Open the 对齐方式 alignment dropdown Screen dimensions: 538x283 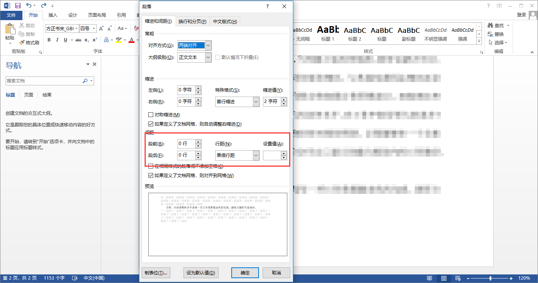tap(208, 45)
